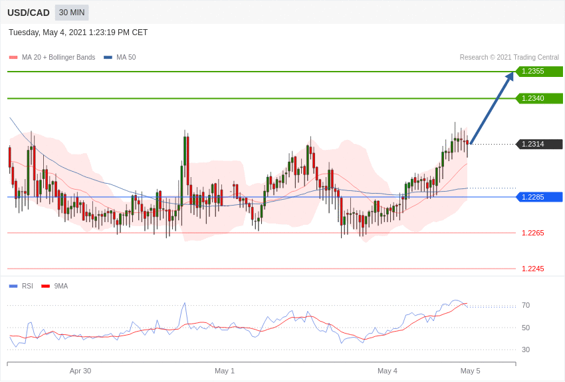Select the 1.2355 resistance price tag
565x382 pixels.
coord(539,71)
